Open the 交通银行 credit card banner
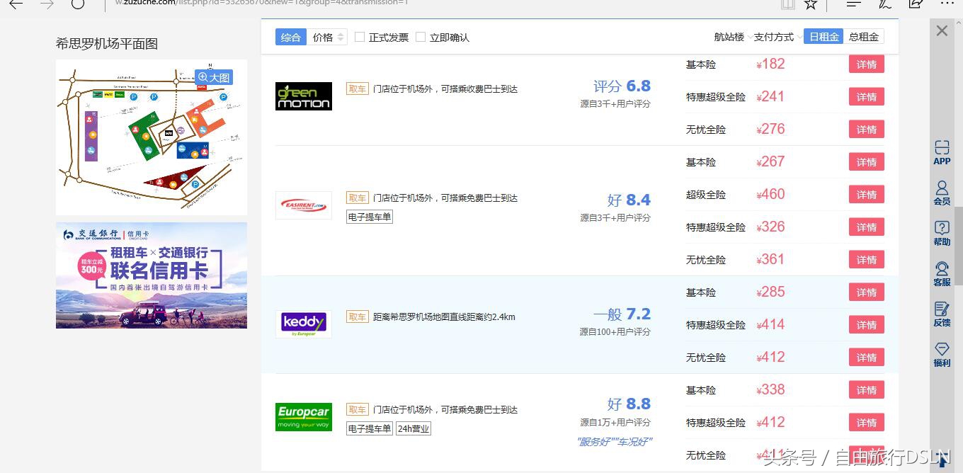Screen dimensions: 963x473 coord(151,275)
